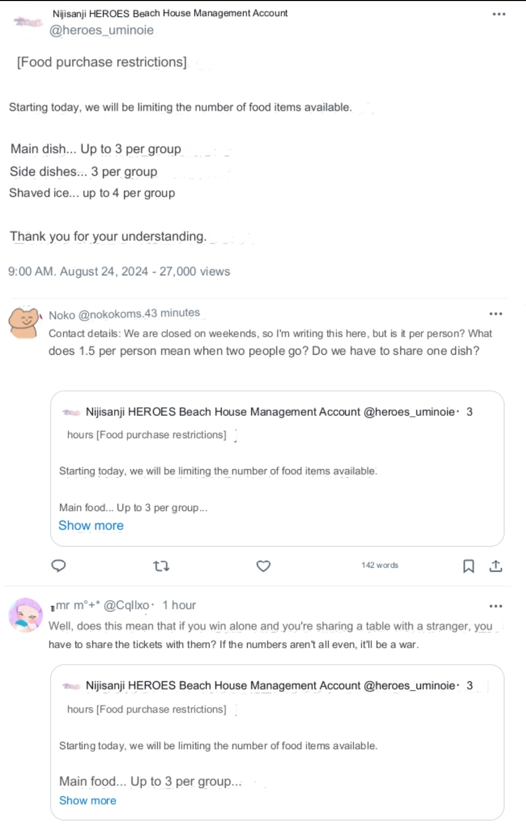
Task: Bookmark Noko's reply
Action: pos(468,566)
